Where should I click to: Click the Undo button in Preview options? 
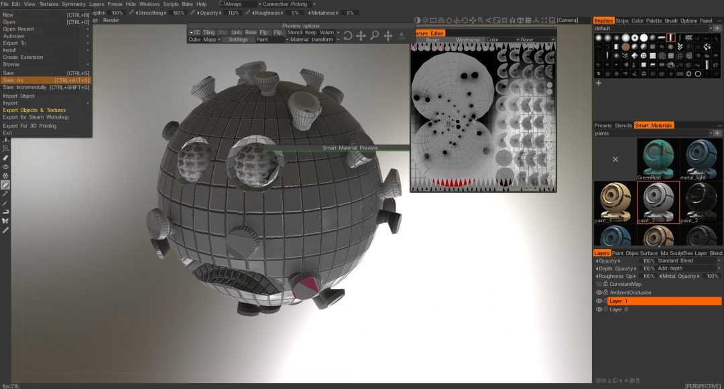(x=237, y=32)
